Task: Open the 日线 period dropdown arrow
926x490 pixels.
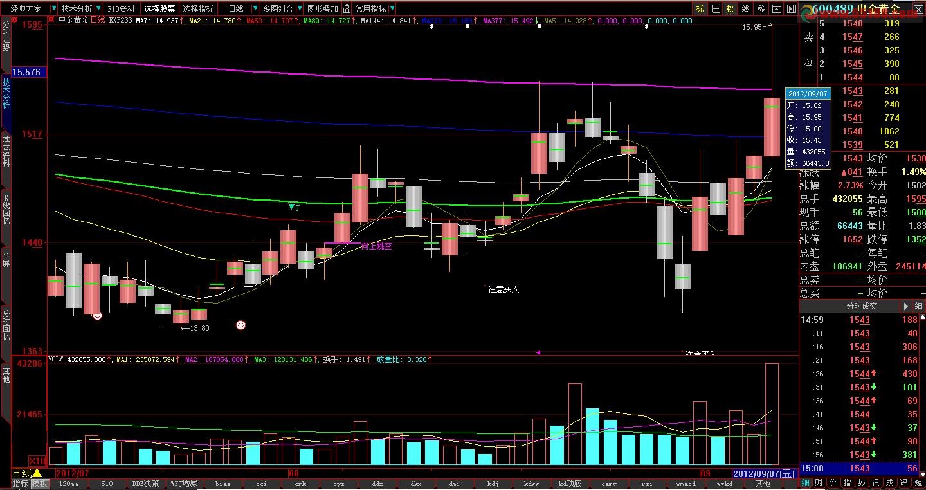Action: (x=255, y=9)
